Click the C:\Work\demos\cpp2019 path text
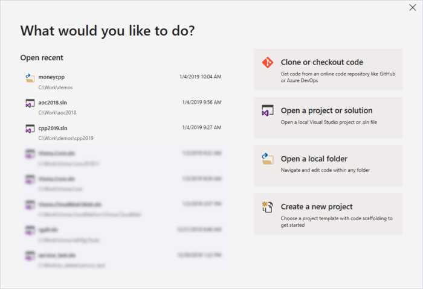Screen dimensions: 423x289 point(66,138)
